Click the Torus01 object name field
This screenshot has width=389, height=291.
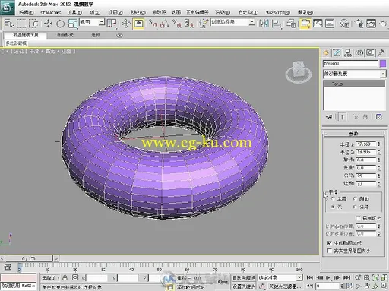(350, 63)
